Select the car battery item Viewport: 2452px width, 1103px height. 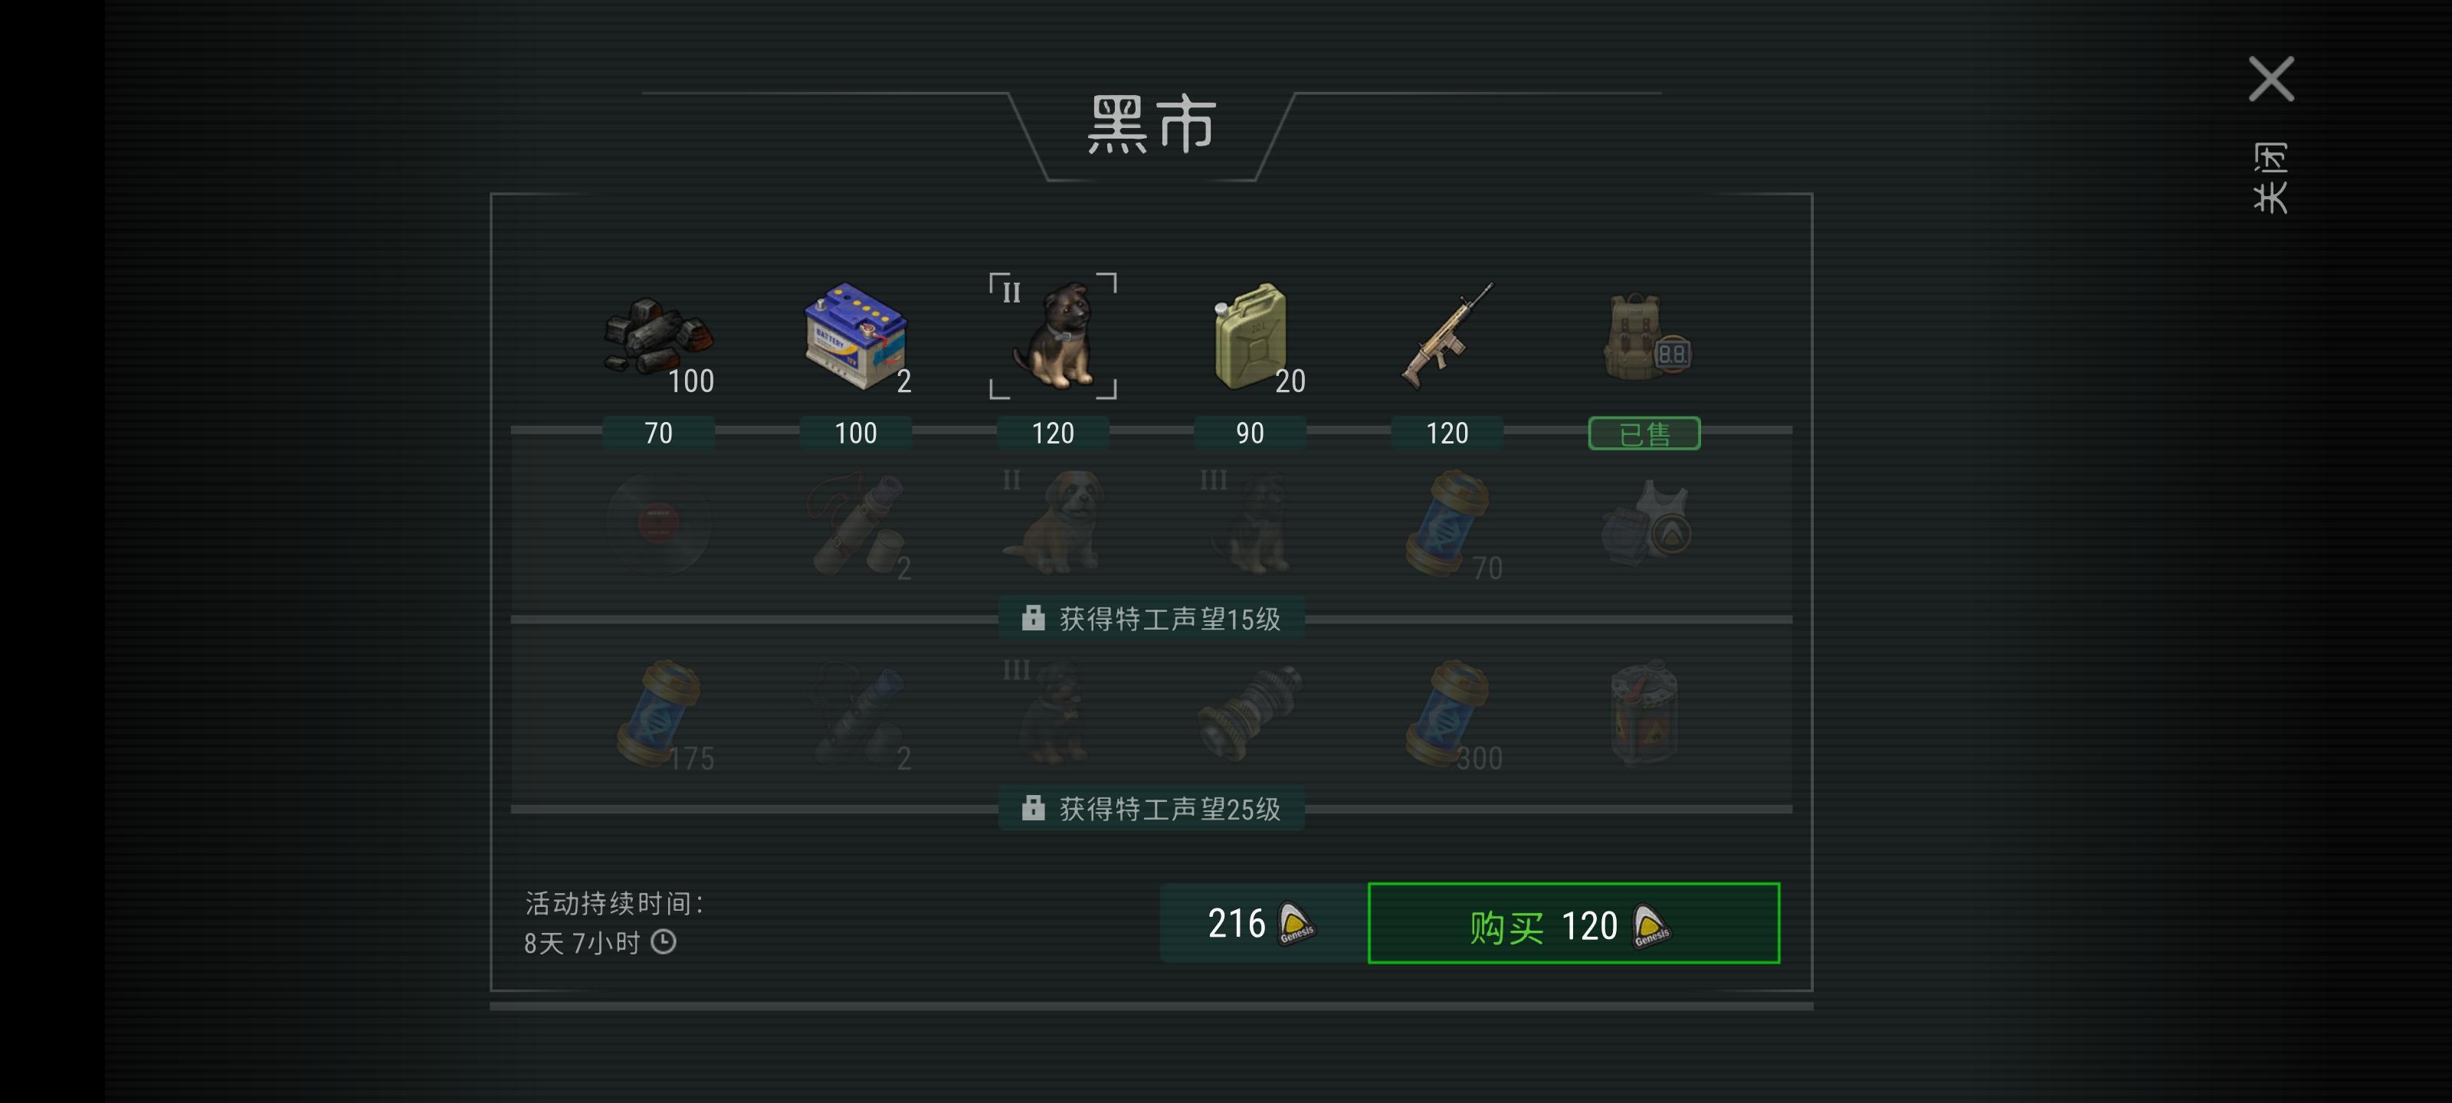(x=857, y=337)
